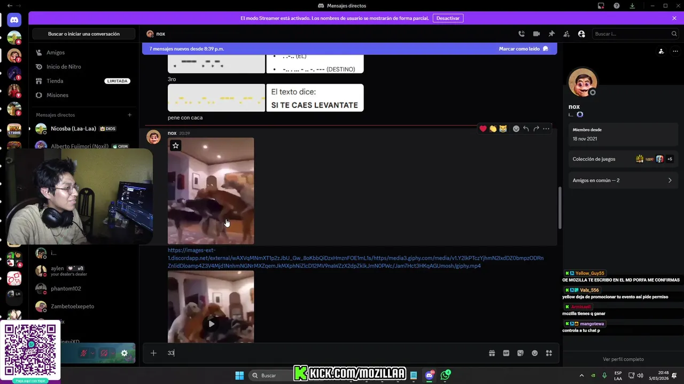Click nox's profile avatar
The width and height of the screenshot is (684, 384).
[582, 83]
